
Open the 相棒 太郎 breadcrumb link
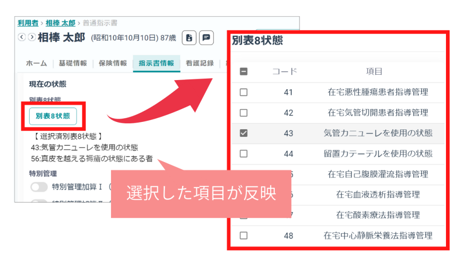pos(61,22)
